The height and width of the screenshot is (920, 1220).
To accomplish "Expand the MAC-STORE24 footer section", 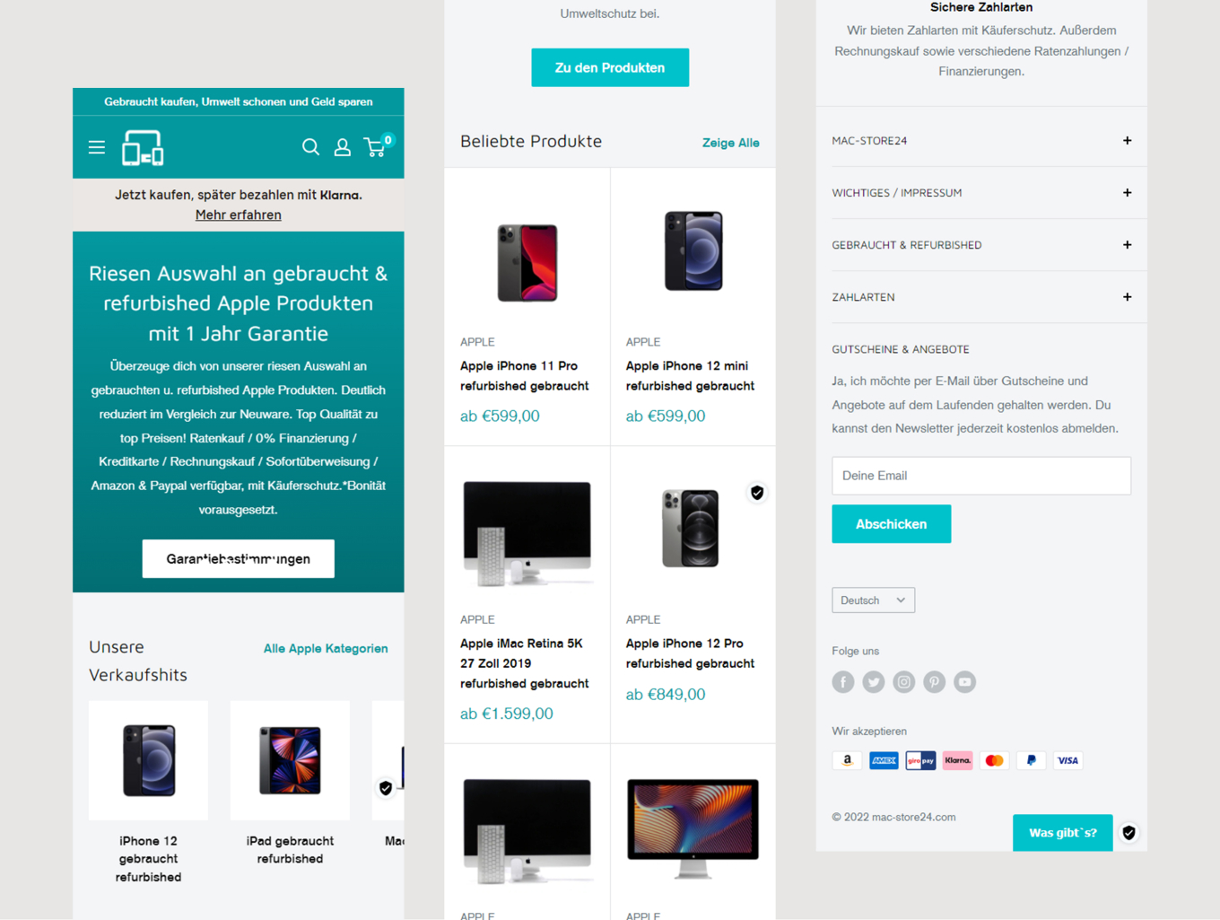I will coord(981,141).
